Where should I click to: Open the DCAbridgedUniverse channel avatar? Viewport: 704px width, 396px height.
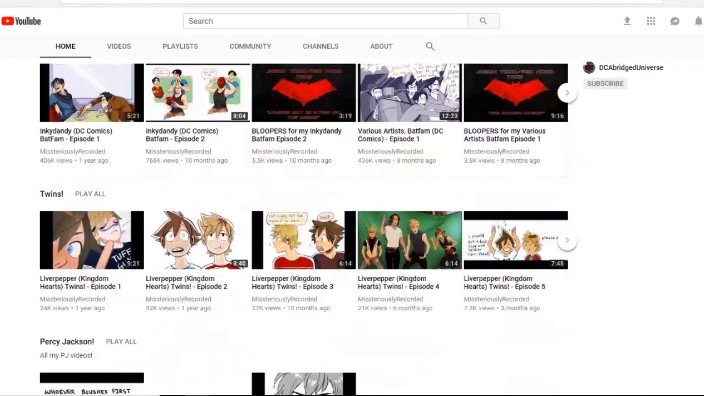point(589,68)
